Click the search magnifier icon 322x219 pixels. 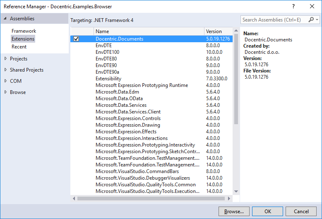click(x=311, y=20)
